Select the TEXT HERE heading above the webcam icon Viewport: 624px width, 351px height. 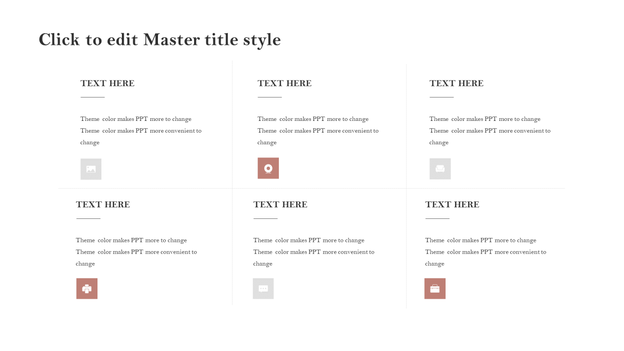[284, 83]
